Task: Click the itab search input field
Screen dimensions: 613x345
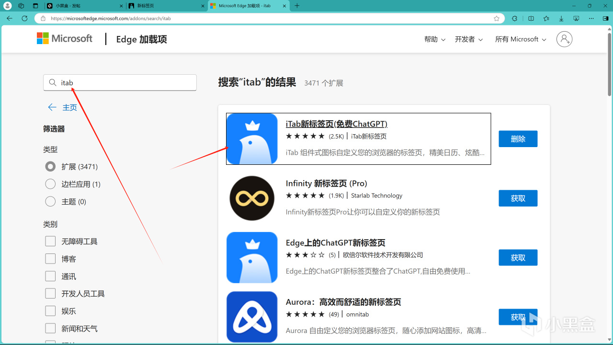Action: pyautogui.click(x=120, y=82)
